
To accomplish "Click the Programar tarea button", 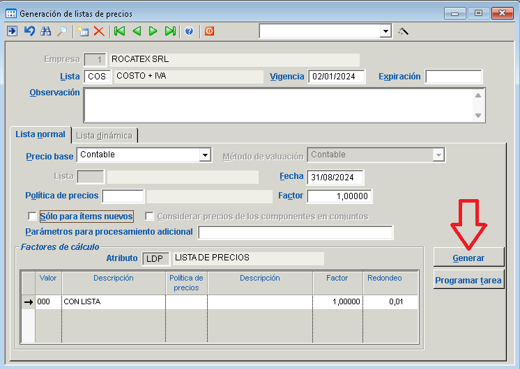I will coord(468,281).
